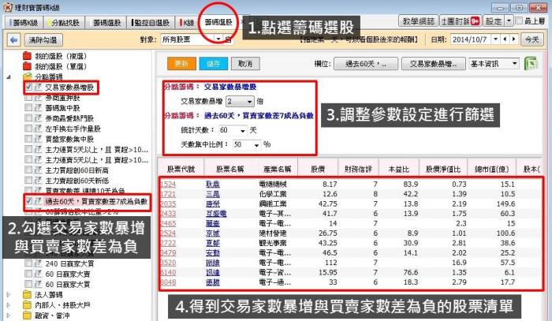Check the 籌碼集中股 checkbox
552x321 pixels.
click(28, 108)
